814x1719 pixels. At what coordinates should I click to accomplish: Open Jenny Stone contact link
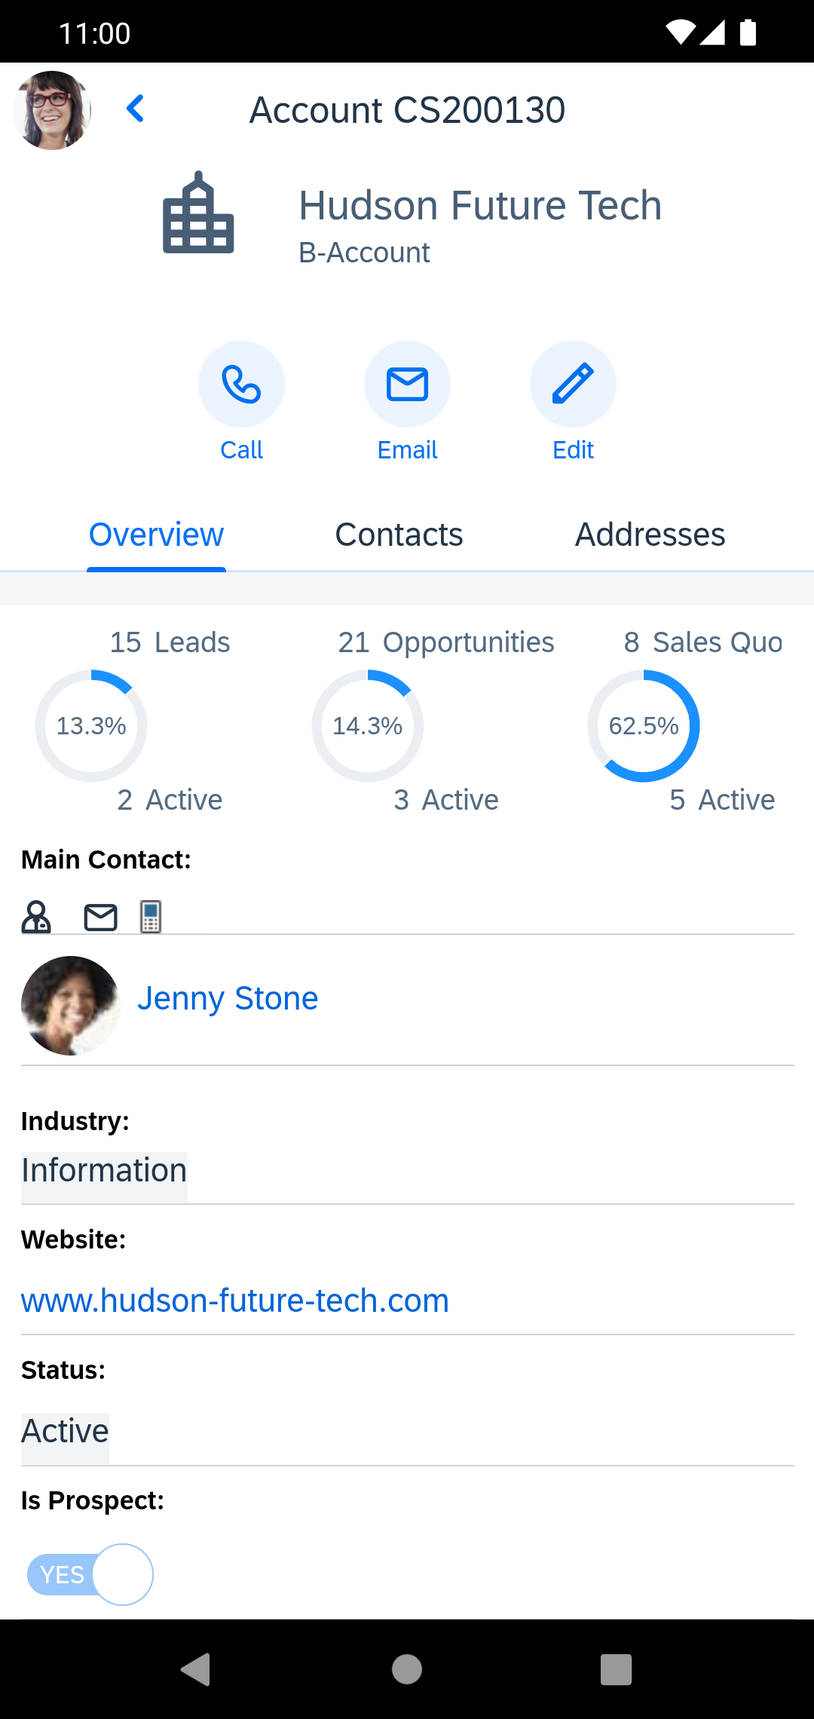(x=228, y=998)
